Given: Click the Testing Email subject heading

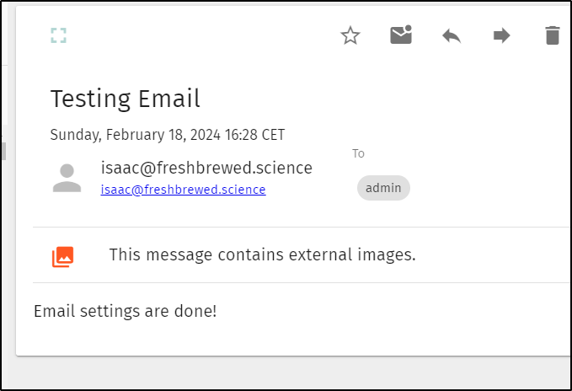Looking at the screenshot, I should pyautogui.click(x=126, y=99).
